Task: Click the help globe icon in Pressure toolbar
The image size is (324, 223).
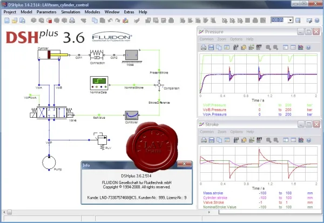Action: coord(308,48)
